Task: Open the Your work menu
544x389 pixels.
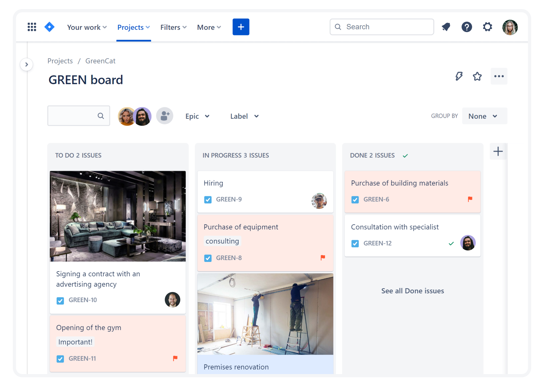Action: (87, 27)
